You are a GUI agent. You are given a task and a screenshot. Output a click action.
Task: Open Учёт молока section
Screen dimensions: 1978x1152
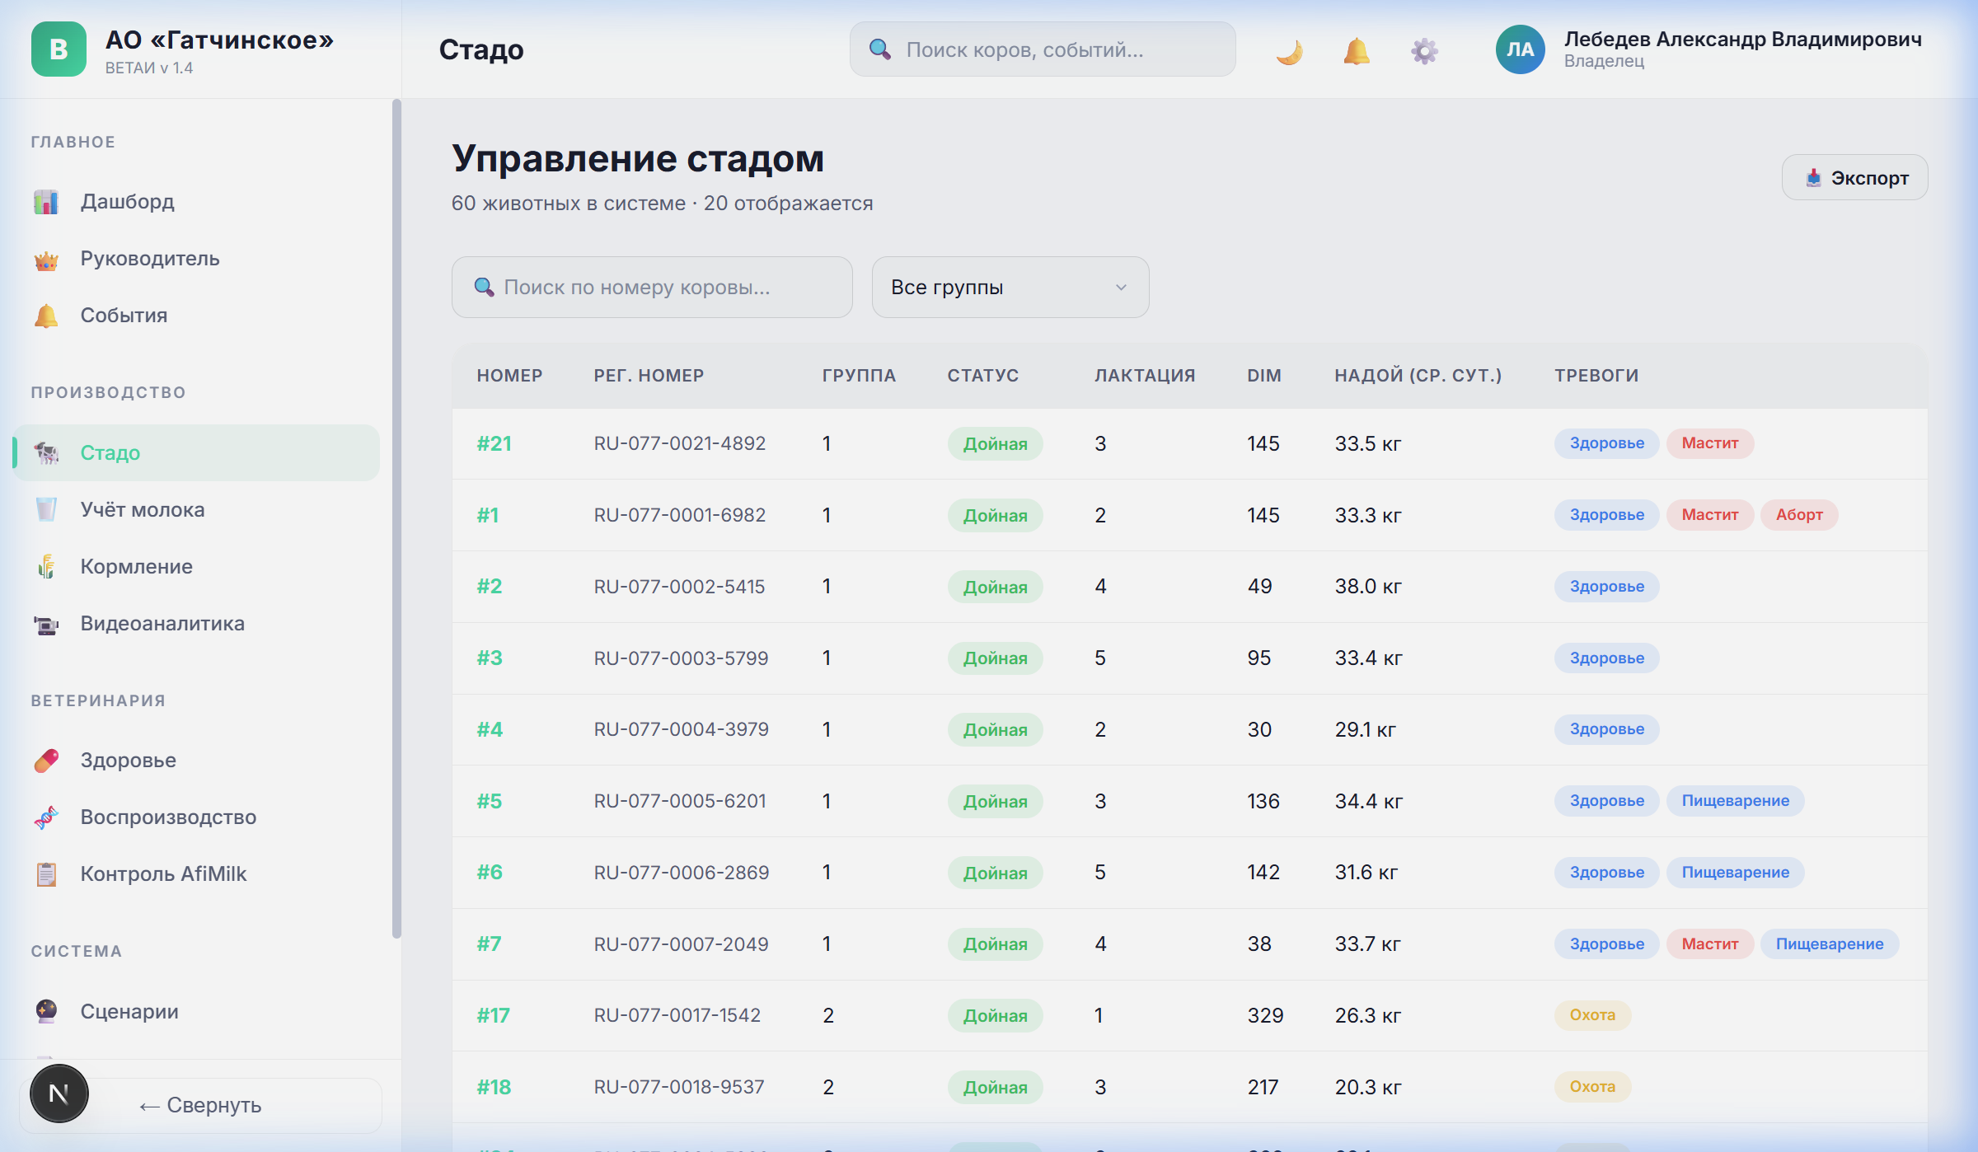pos(142,510)
